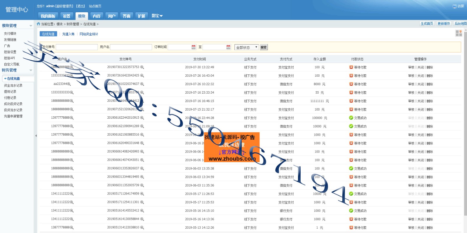Image resolution: width=467 pixels, height=233 pixels.
Task: Open the 设置 tab
Action: tap(67, 16)
